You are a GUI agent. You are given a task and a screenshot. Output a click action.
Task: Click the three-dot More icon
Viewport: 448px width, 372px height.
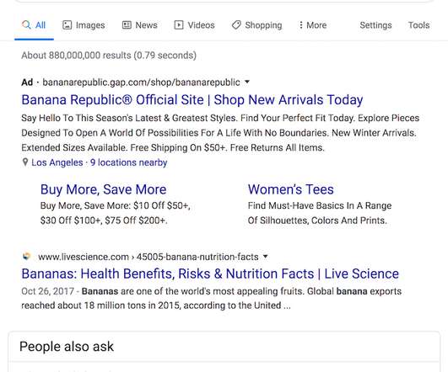(x=301, y=25)
